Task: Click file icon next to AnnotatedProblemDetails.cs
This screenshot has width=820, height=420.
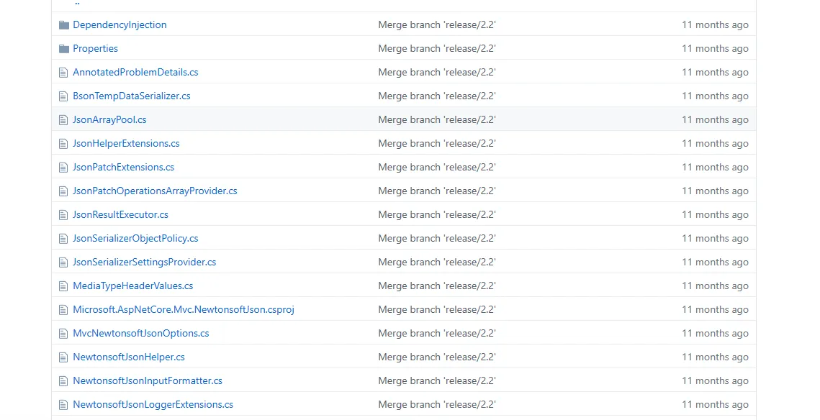Action: [63, 73]
